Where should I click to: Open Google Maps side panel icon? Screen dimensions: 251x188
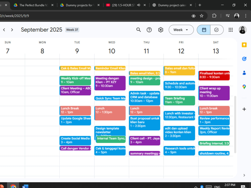tap(244, 87)
